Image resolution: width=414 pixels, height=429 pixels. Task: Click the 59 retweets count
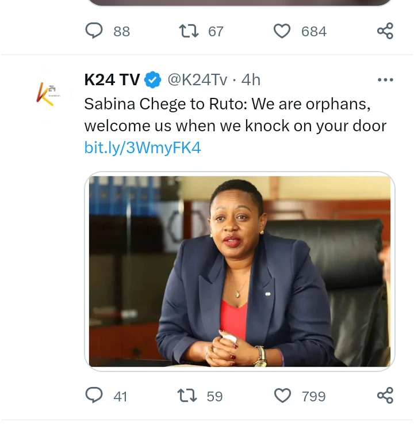[x=215, y=396]
